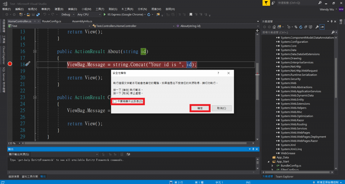Click the feedback person icon beside Quick Launch
The height and width of the screenshot is (184, 345).
(273, 3)
